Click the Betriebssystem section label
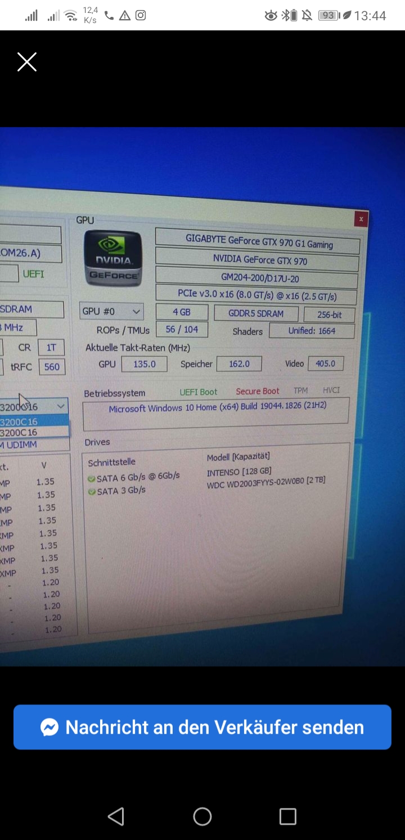 pyautogui.click(x=115, y=393)
